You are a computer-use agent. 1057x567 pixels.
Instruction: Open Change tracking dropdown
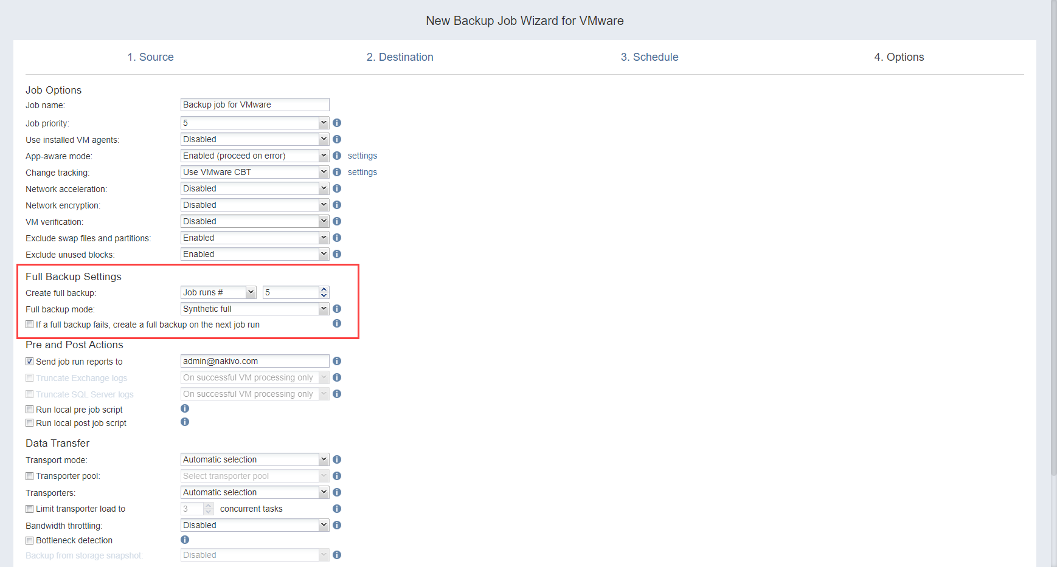[x=255, y=172]
